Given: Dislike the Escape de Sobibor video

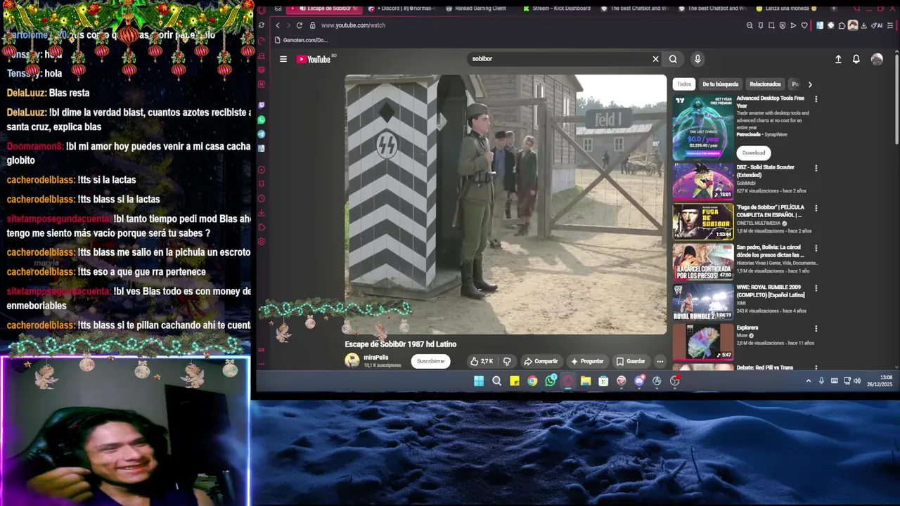Looking at the screenshot, I should click(507, 361).
